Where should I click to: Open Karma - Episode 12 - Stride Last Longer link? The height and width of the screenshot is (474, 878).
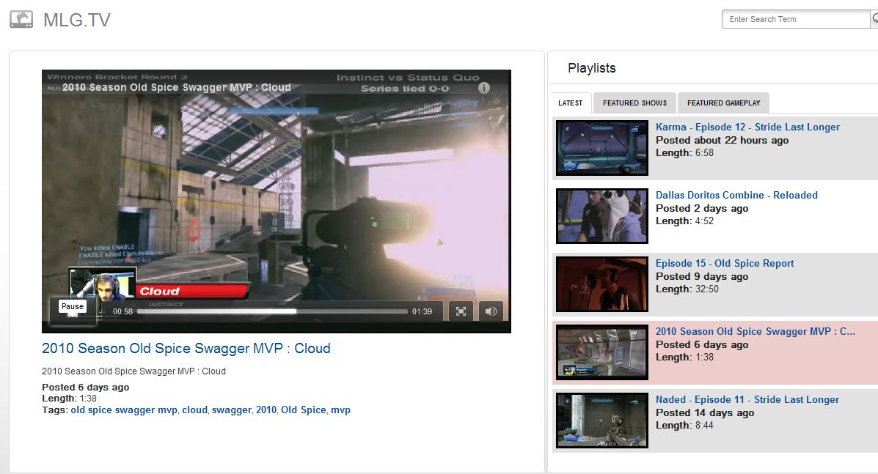747,127
